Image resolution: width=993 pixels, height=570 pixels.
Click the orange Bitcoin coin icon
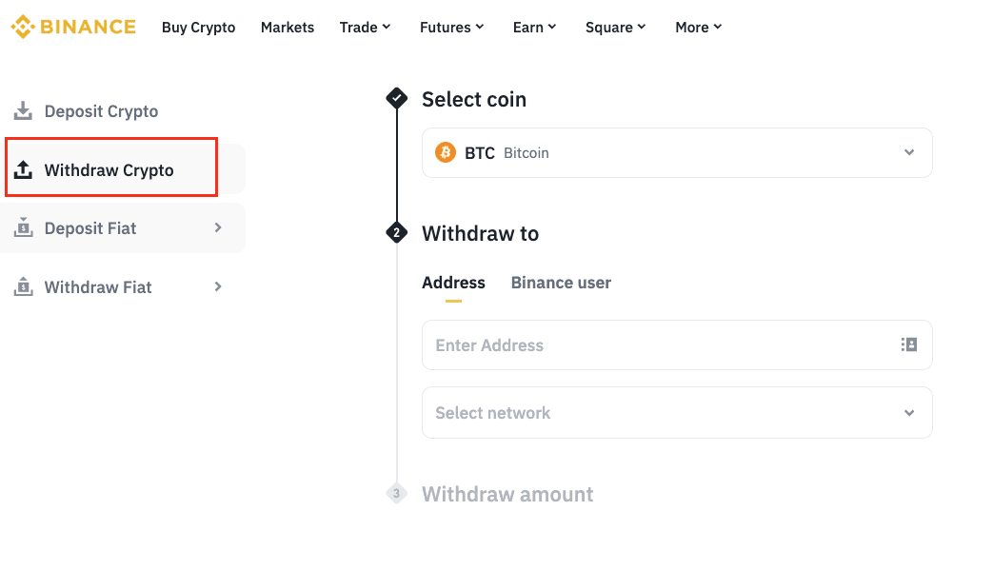[x=446, y=152]
